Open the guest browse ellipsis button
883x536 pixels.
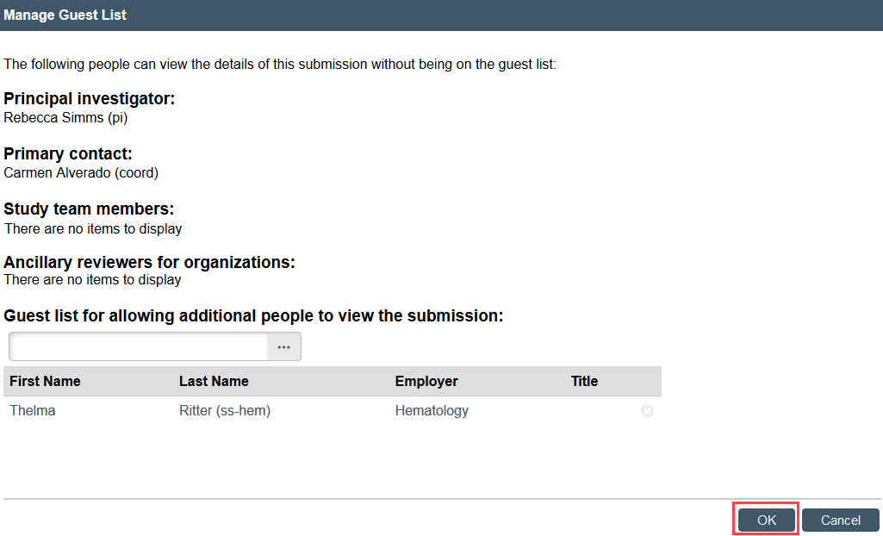tap(283, 346)
